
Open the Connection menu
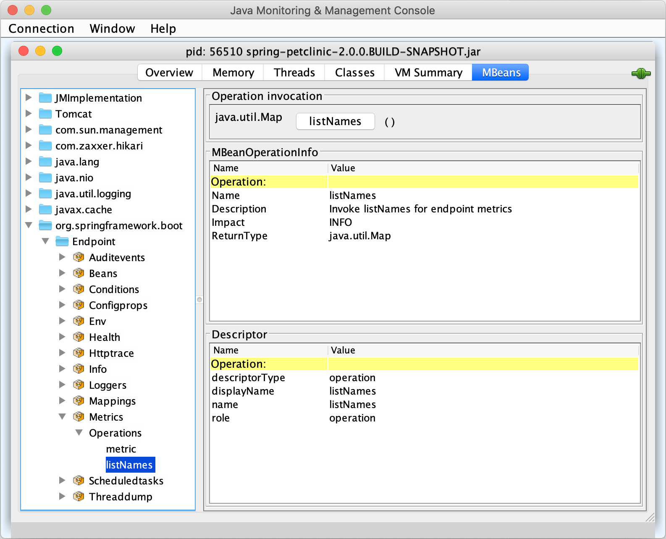point(41,29)
